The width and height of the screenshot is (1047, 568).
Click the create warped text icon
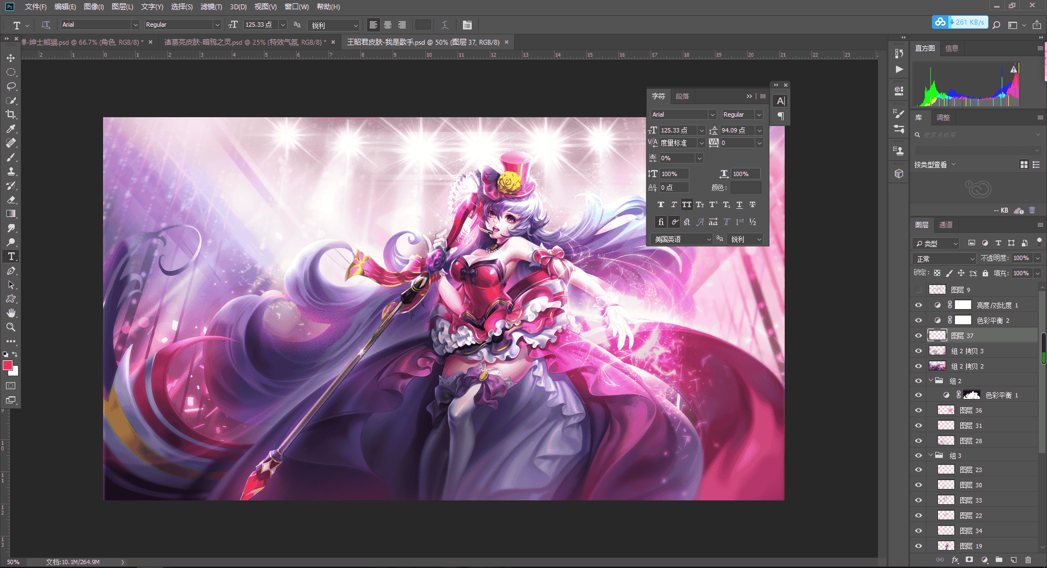pos(445,25)
